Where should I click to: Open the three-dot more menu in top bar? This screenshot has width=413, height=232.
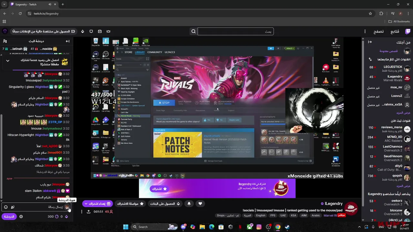(x=365, y=31)
